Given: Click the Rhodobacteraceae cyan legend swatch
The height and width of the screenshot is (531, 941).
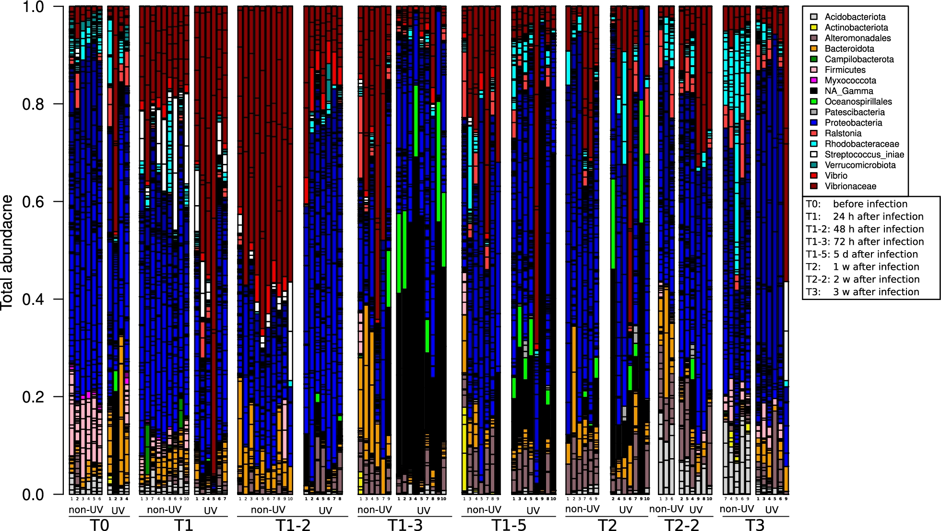Looking at the screenshot, I should [814, 143].
